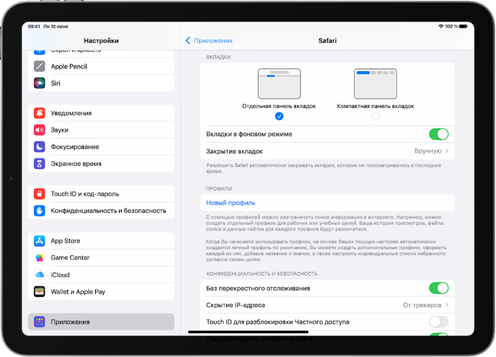The height and width of the screenshot is (357, 496).
Task: Tap the Приложения grid icon
Action: (39, 322)
